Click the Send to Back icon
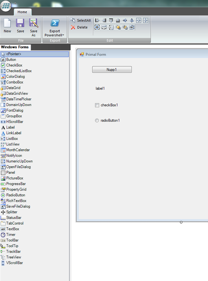Screen dimensions: 208x281 click(125, 27)
